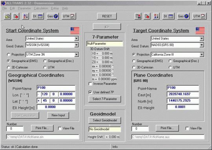Click target East field 2039748.1697
Screen dimensions: 212x150
coord(183,94)
